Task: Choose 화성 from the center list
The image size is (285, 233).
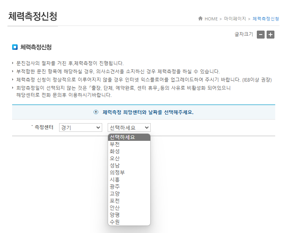Action: (x=129, y=151)
